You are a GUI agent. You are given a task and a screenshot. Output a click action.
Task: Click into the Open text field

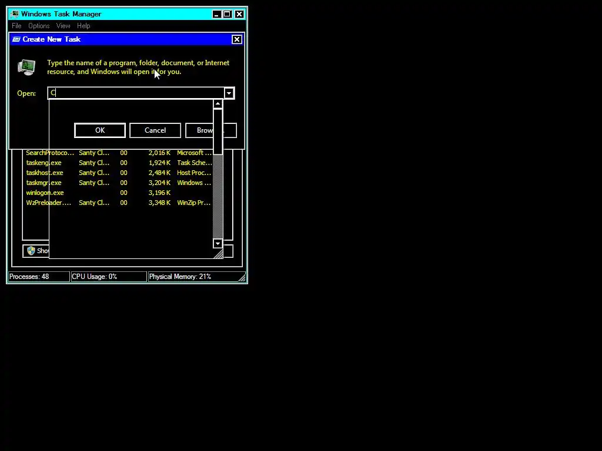click(136, 93)
